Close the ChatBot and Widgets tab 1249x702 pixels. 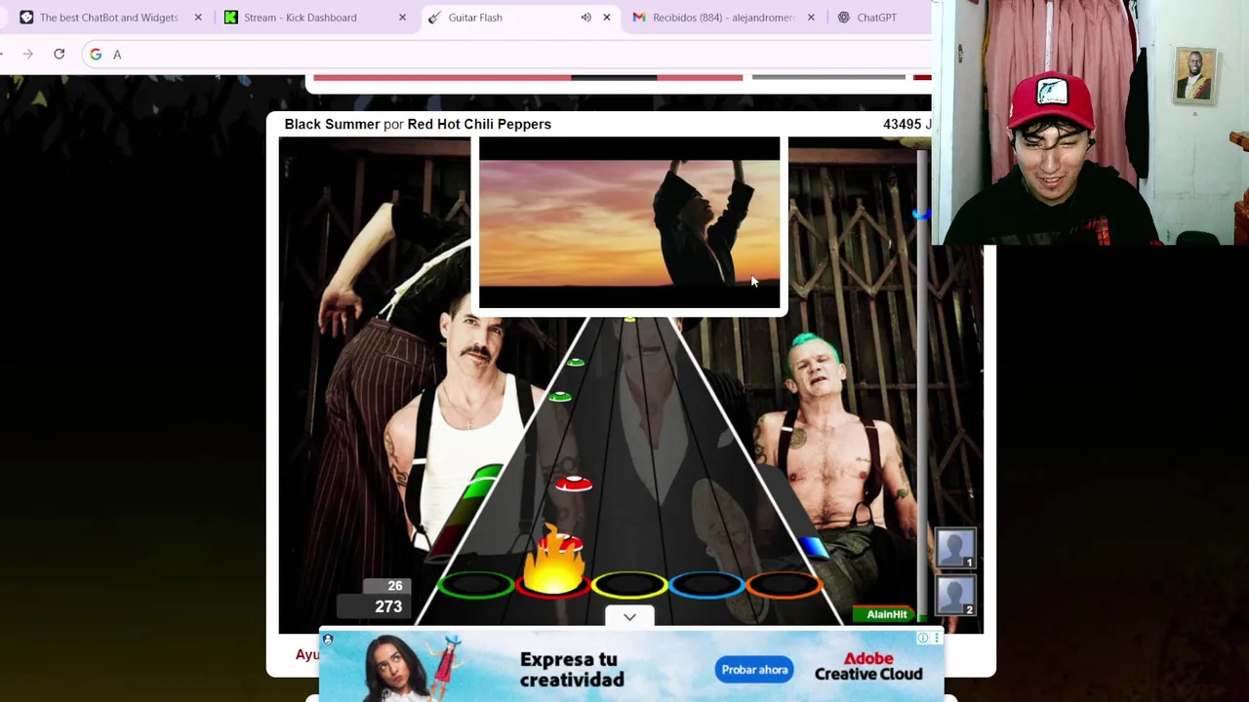click(x=198, y=18)
